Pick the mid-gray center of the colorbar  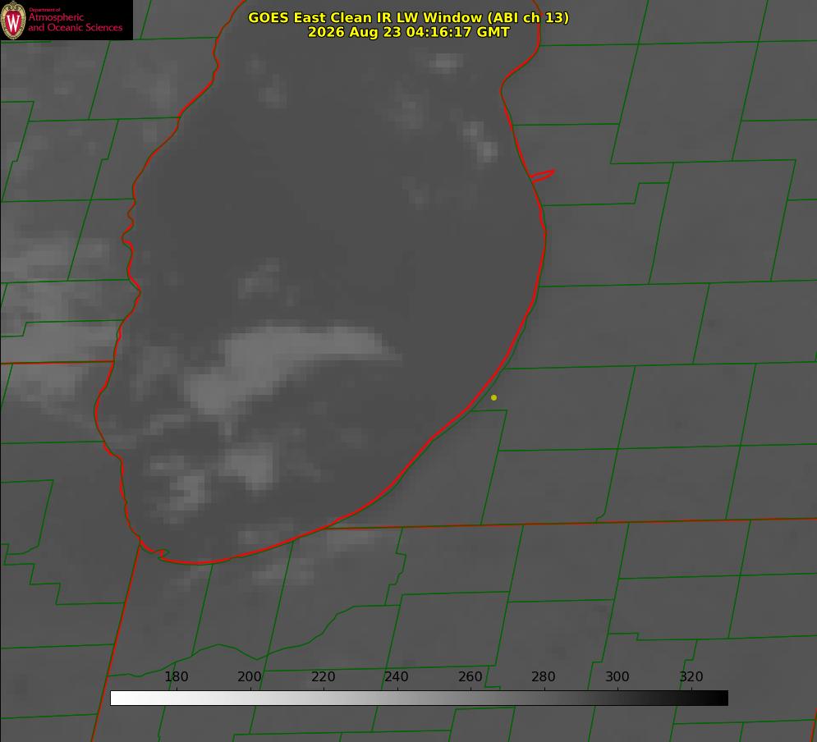[419, 698]
